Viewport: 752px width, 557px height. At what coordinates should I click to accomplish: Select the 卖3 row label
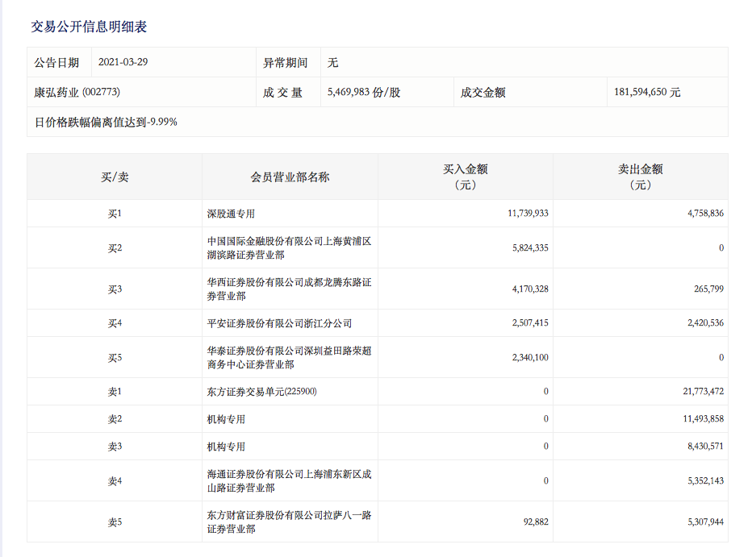point(115,447)
